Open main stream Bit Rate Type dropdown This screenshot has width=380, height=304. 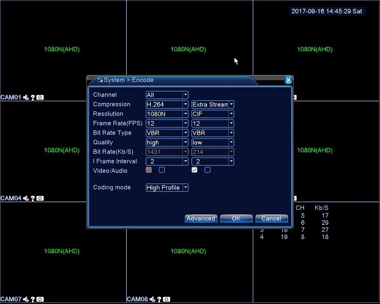coord(167,133)
